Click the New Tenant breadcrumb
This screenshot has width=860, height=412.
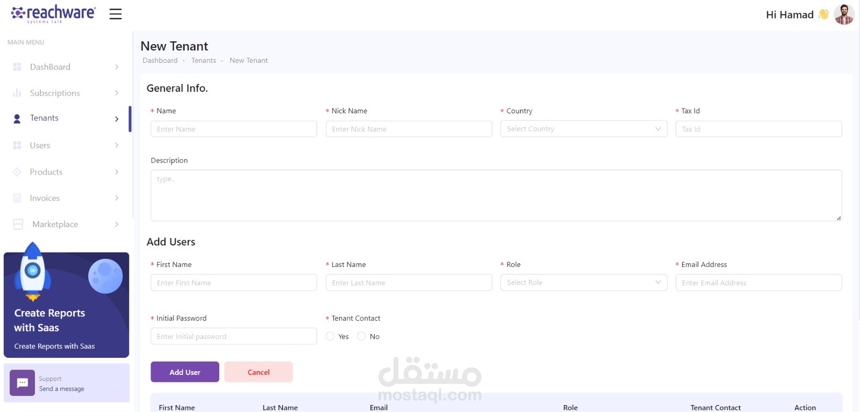coord(248,61)
